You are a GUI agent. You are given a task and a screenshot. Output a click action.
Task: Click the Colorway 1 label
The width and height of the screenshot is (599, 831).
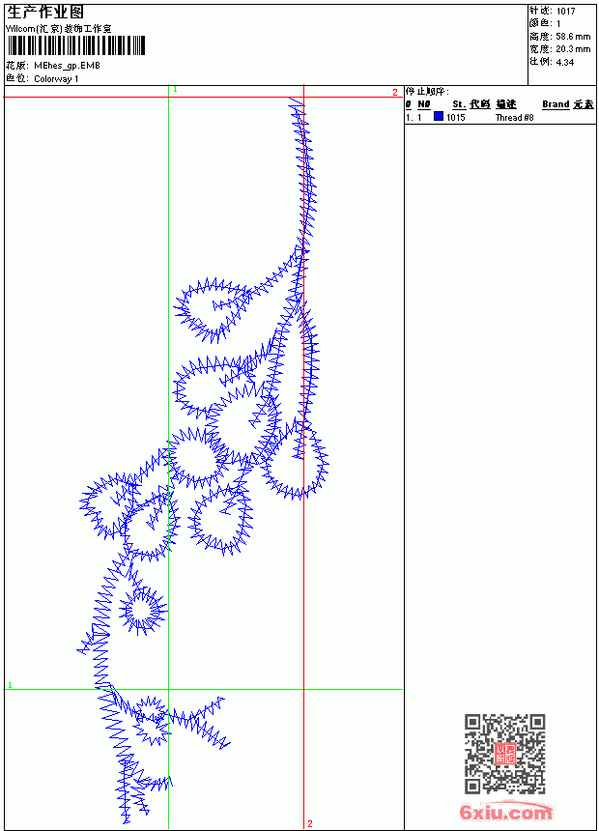[x=56, y=79]
